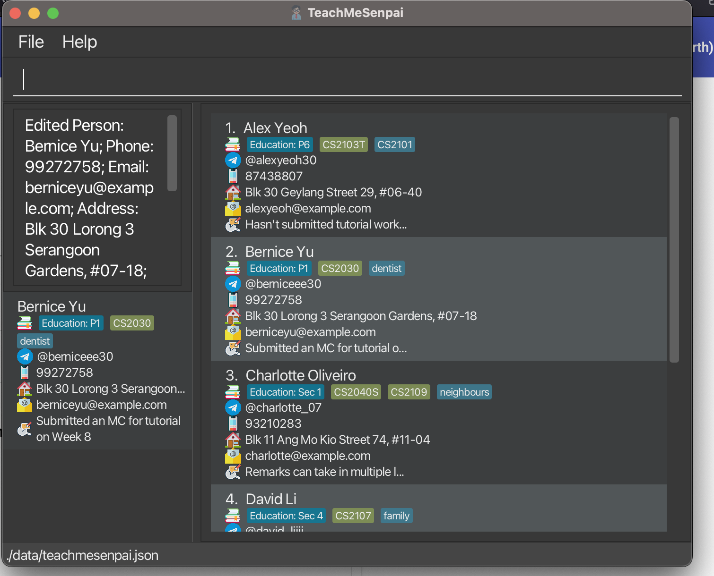
Task: Click the phone icon in the Bernice Yu detail panel
Action: (25, 373)
